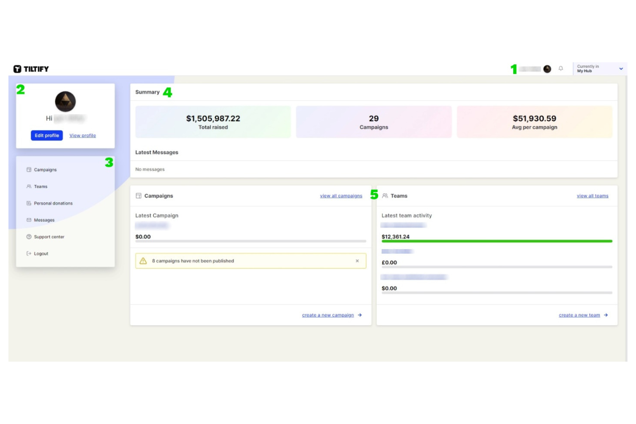Screen dimensions: 636x424
Task: Click the Teams people icon in sidebar
Action: (x=28, y=186)
